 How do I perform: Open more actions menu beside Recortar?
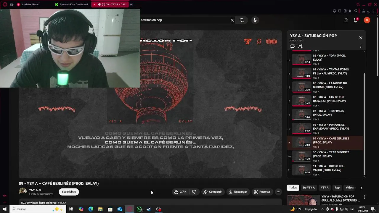point(278,192)
